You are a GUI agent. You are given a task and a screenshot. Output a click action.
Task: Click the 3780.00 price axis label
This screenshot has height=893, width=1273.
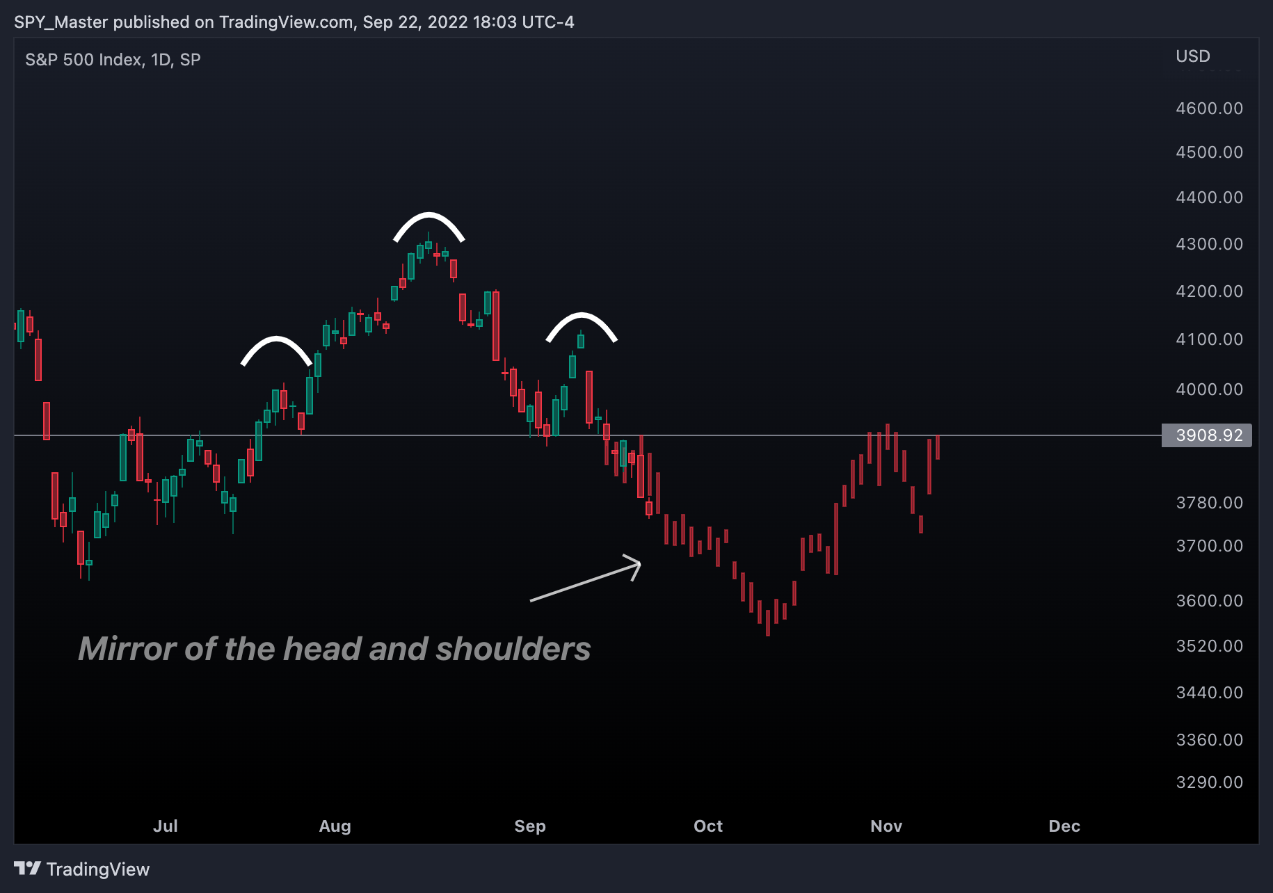(1209, 503)
